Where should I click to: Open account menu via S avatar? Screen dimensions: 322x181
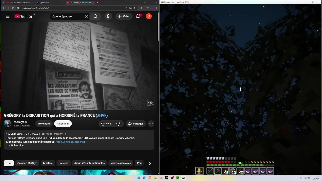pos(149,16)
